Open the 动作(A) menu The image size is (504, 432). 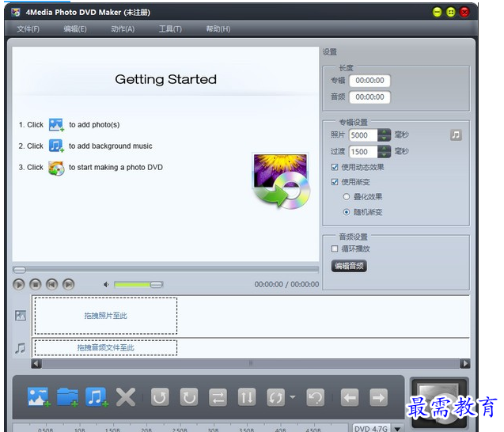pyautogui.click(x=123, y=29)
